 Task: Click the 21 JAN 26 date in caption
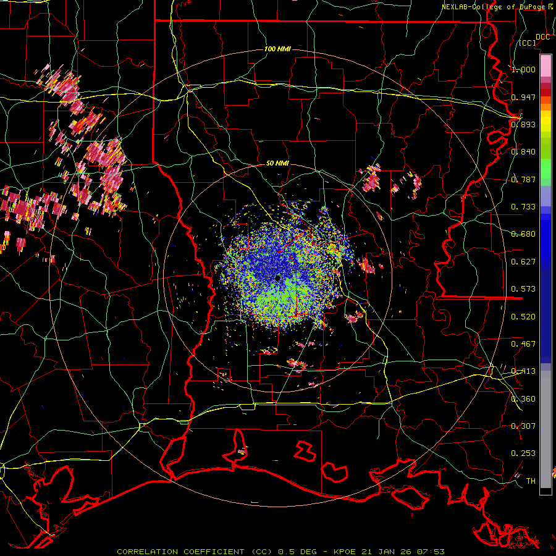click(x=387, y=552)
